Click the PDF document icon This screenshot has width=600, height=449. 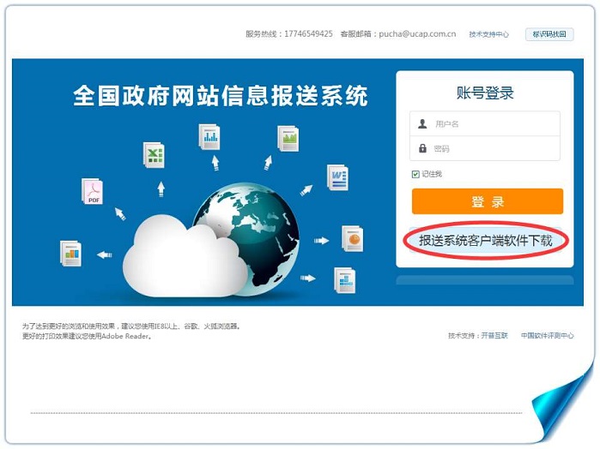point(93,191)
